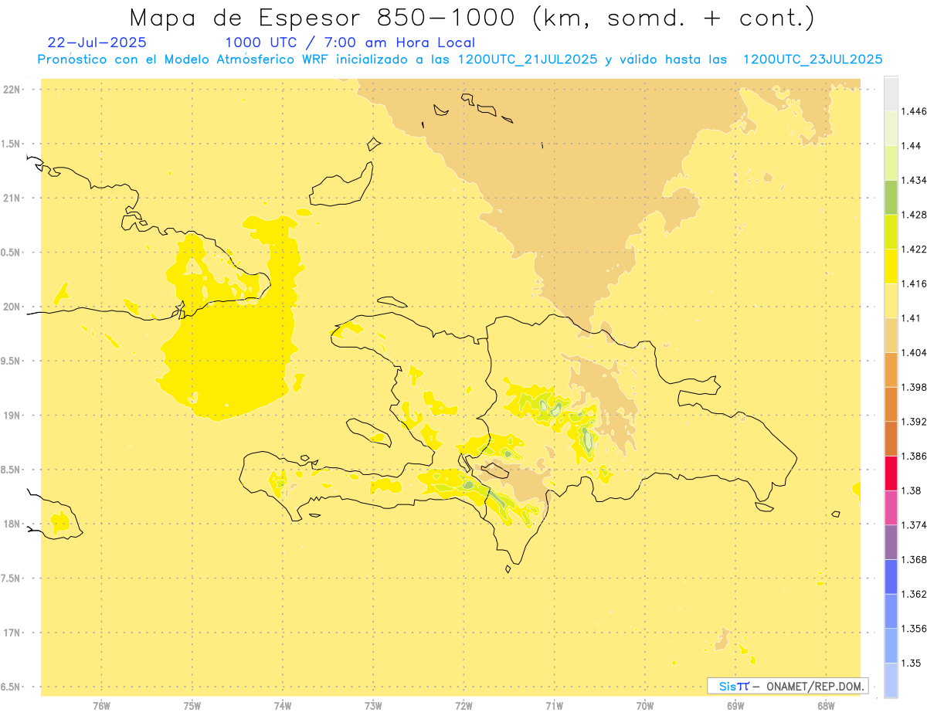Click the colorbar value 1.422
This screenshot has width=927, height=716.
914,249
